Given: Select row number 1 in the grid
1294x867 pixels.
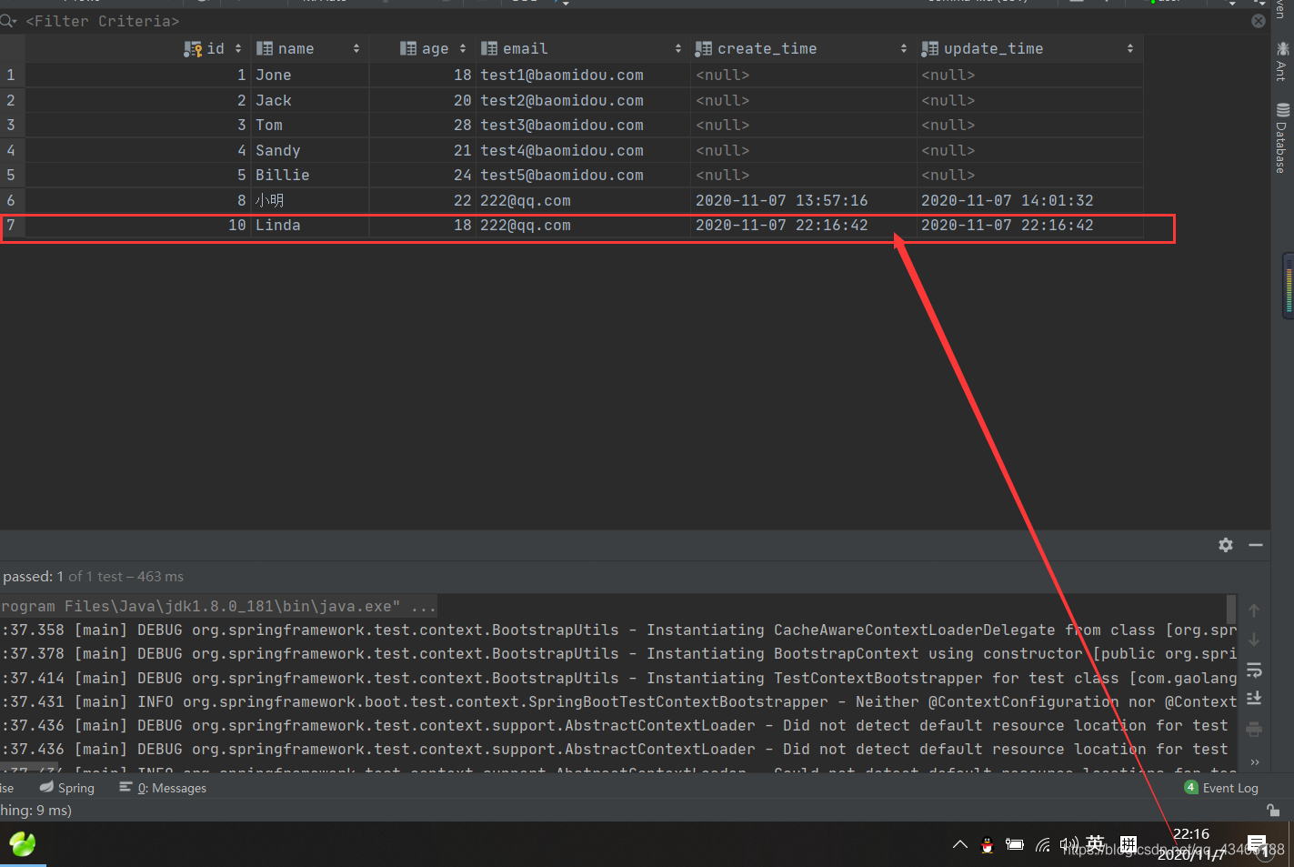Looking at the screenshot, I should 11,75.
